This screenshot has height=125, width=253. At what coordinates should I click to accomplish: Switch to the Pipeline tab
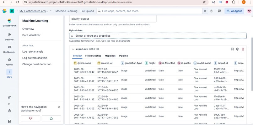123,56
